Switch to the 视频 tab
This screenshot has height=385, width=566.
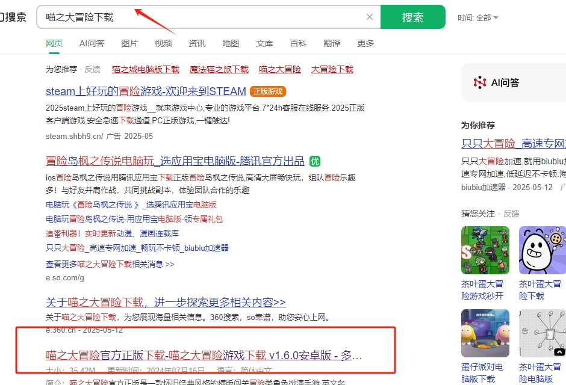163,43
